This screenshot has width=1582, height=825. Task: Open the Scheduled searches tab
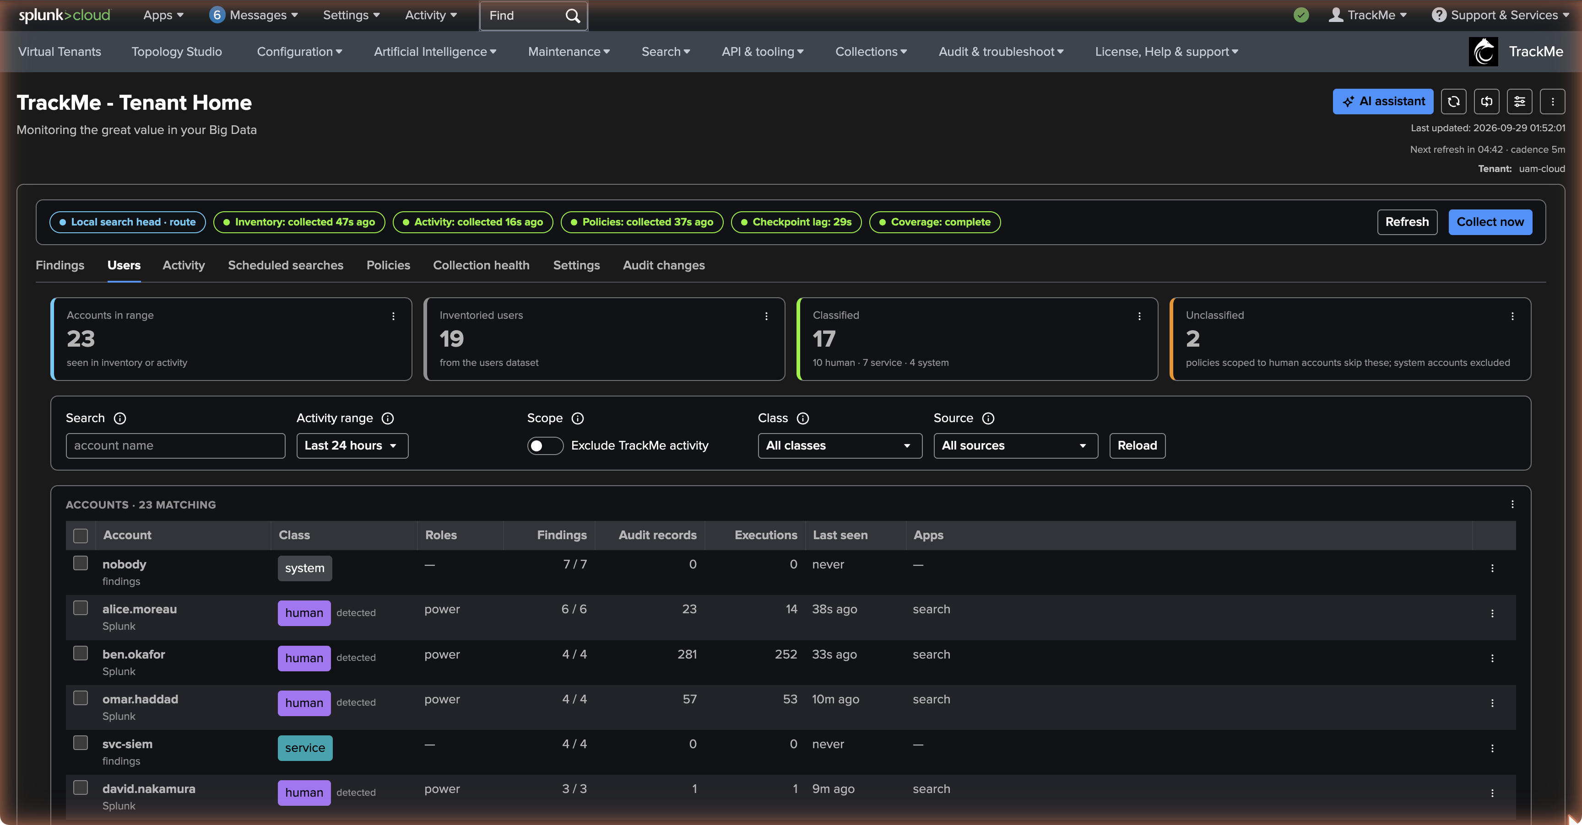pyautogui.click(x=286, y=266)
